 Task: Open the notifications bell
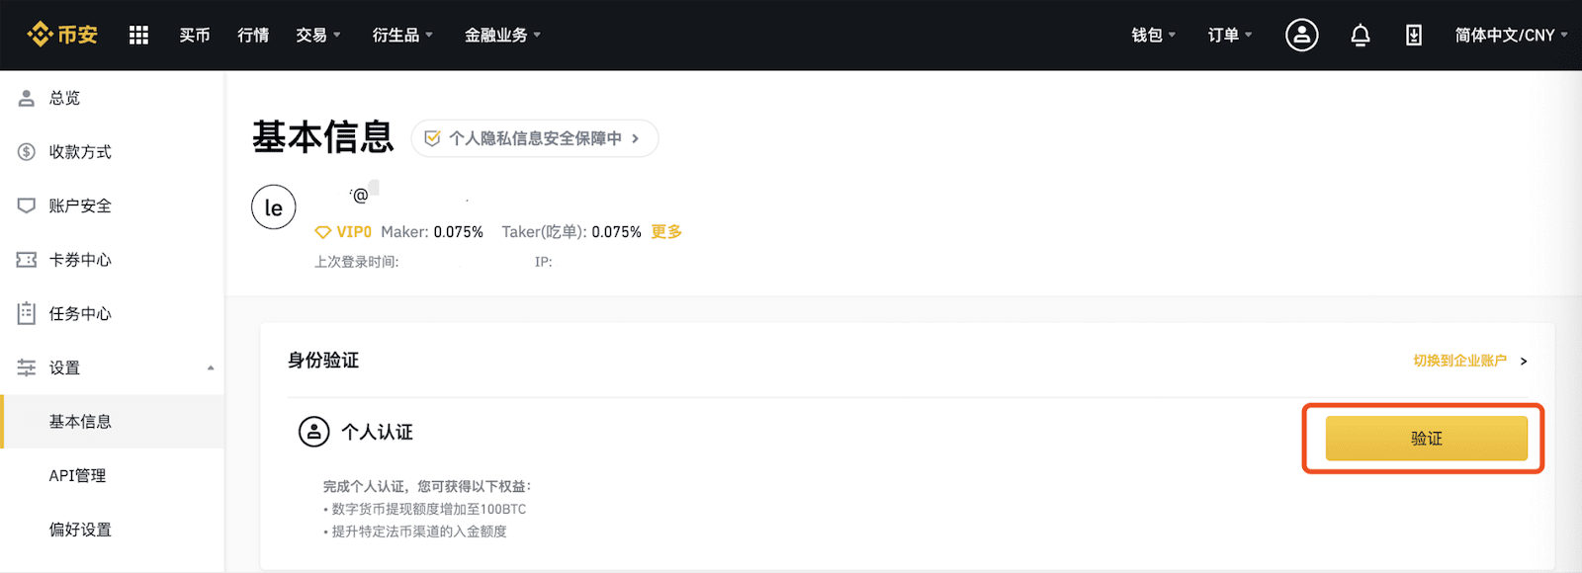tap(1361, 35)
